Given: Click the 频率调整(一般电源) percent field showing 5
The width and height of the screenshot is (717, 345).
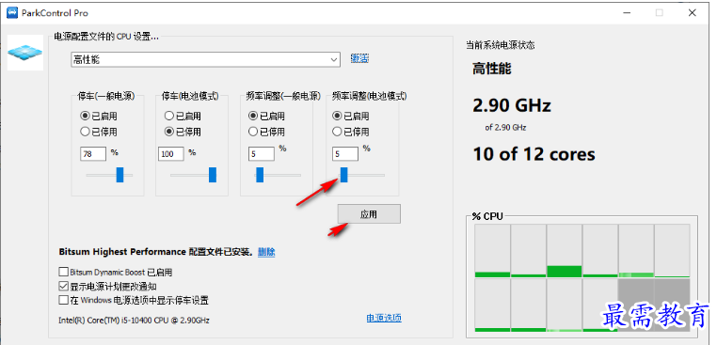Looking at the screenshot, I should 262,154.
